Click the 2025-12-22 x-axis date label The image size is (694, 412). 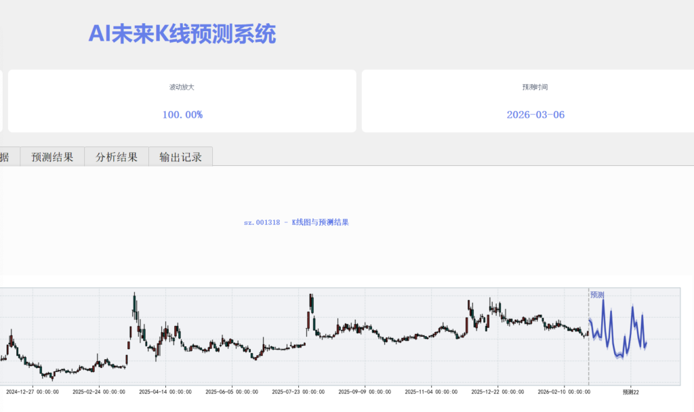[497, 392]
